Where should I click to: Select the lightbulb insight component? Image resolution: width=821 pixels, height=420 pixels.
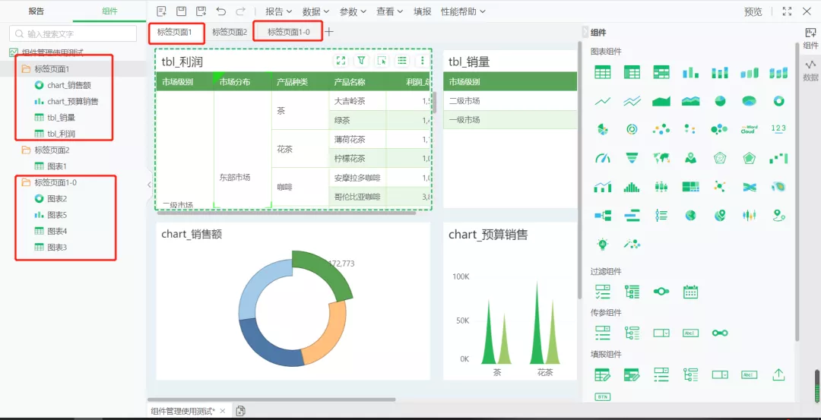pyautogui.click(x=603, y=244)
